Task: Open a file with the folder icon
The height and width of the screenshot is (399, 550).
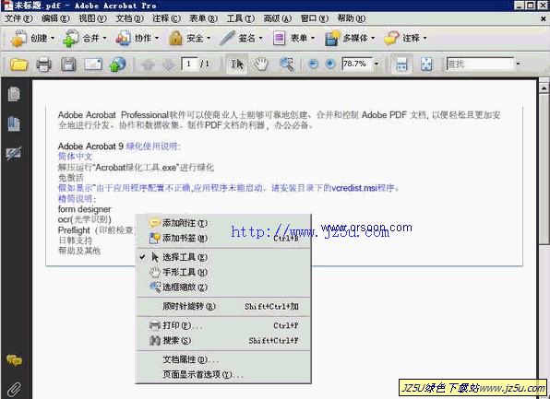Action: click(18, 65)
